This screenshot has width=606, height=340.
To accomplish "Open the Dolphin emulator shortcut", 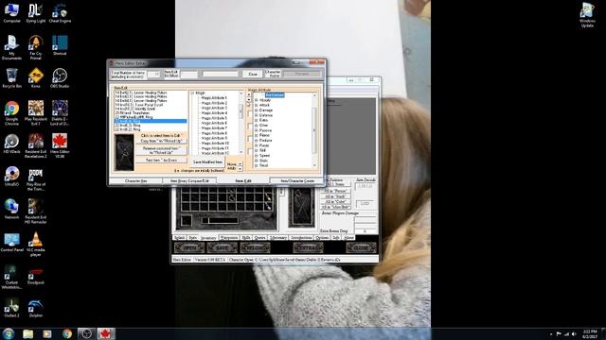I will [x=36, y=308].
